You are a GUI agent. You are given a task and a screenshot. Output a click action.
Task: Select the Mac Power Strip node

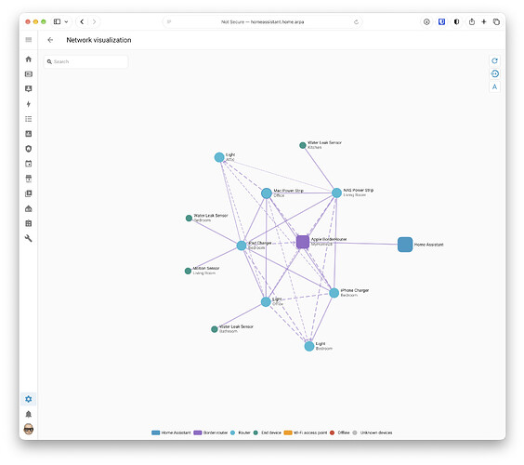267,193
